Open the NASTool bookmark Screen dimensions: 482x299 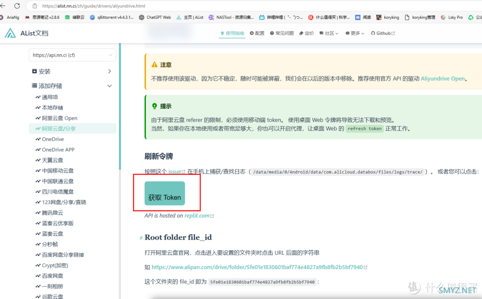click(231, 17)
